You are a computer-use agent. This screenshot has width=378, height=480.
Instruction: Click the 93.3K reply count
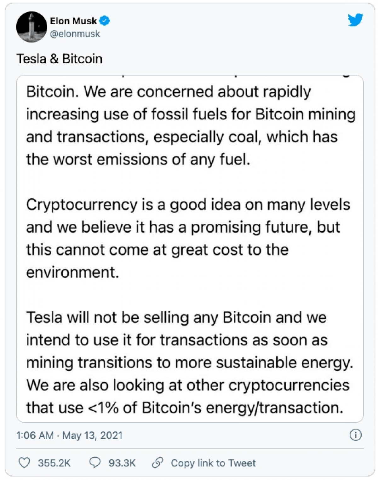[x=122, y=463]
